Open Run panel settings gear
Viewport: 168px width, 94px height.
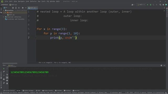coord(161,66)
